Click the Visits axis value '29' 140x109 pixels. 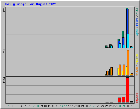pyautogui.click(x=4, y=51)
